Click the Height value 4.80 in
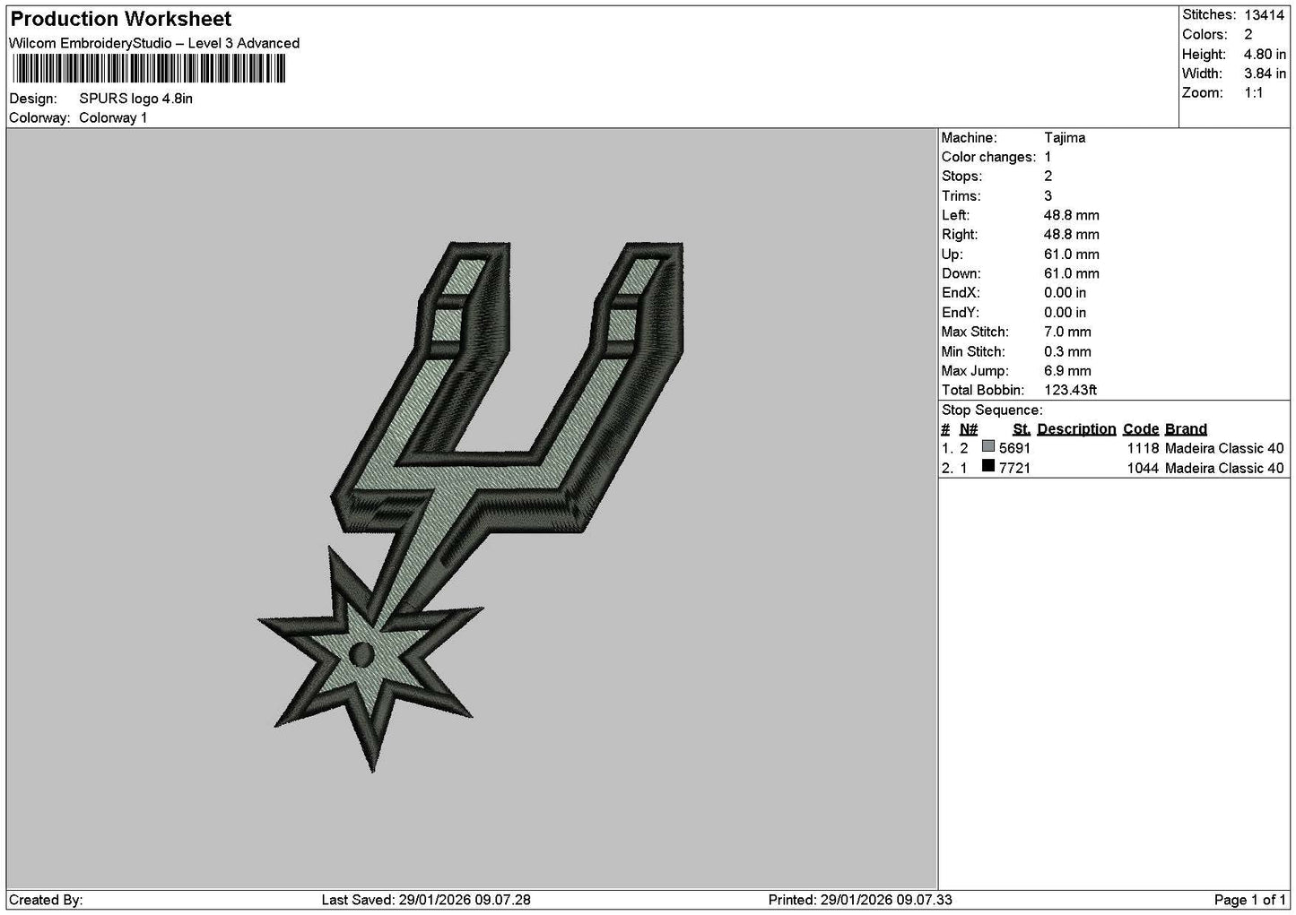1296x915 pixels. [1265, 54]
